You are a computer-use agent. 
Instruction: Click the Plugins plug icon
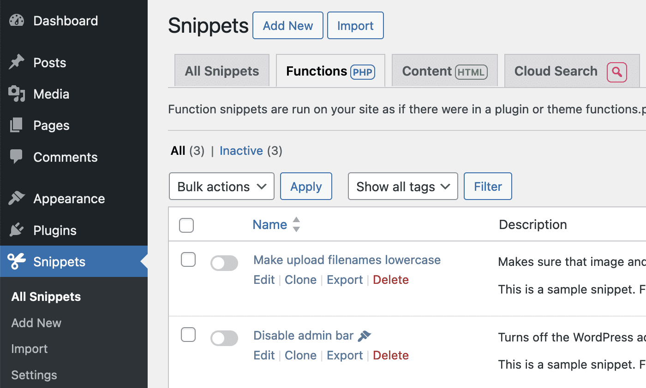(x=17, y=230)
